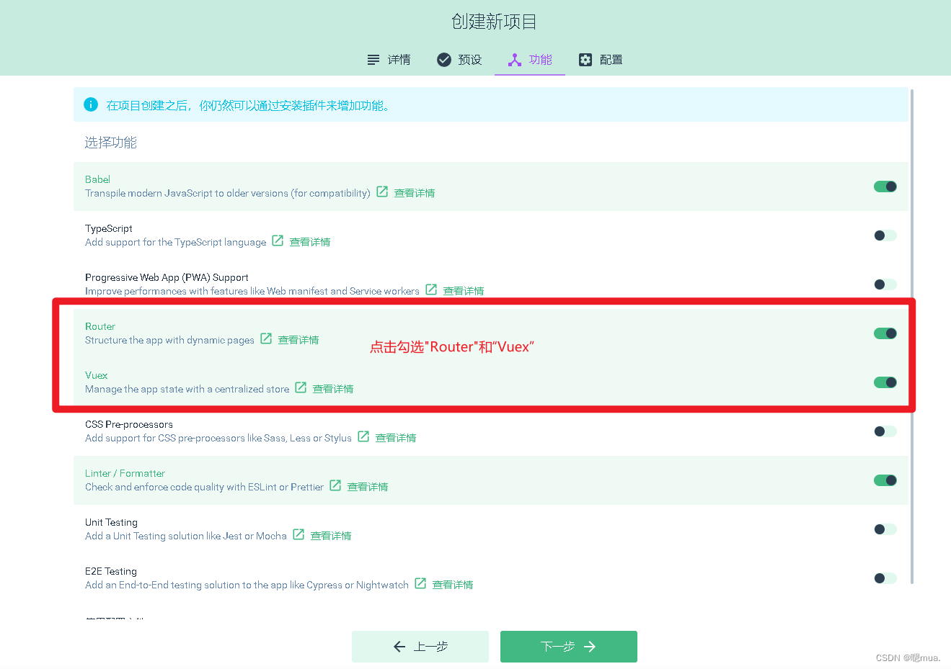Click the Vuex feature name
Image resolution: width=951 pixels, height=669 pixels.
(x=96, y=375)
